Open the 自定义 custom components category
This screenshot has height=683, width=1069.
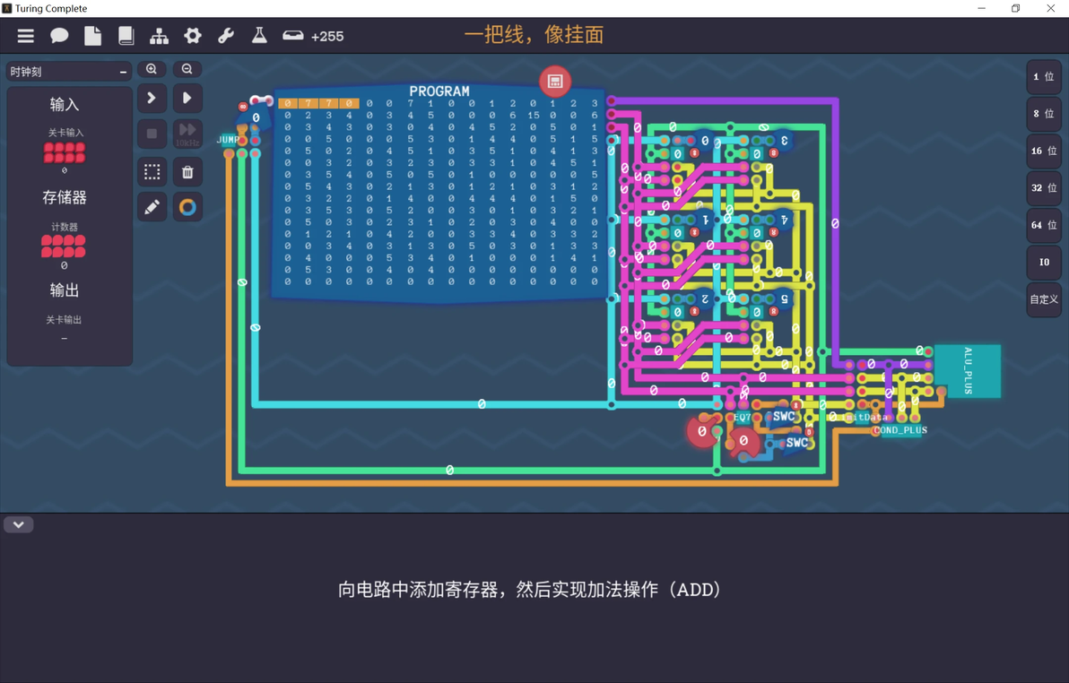tap(1044, 299)
